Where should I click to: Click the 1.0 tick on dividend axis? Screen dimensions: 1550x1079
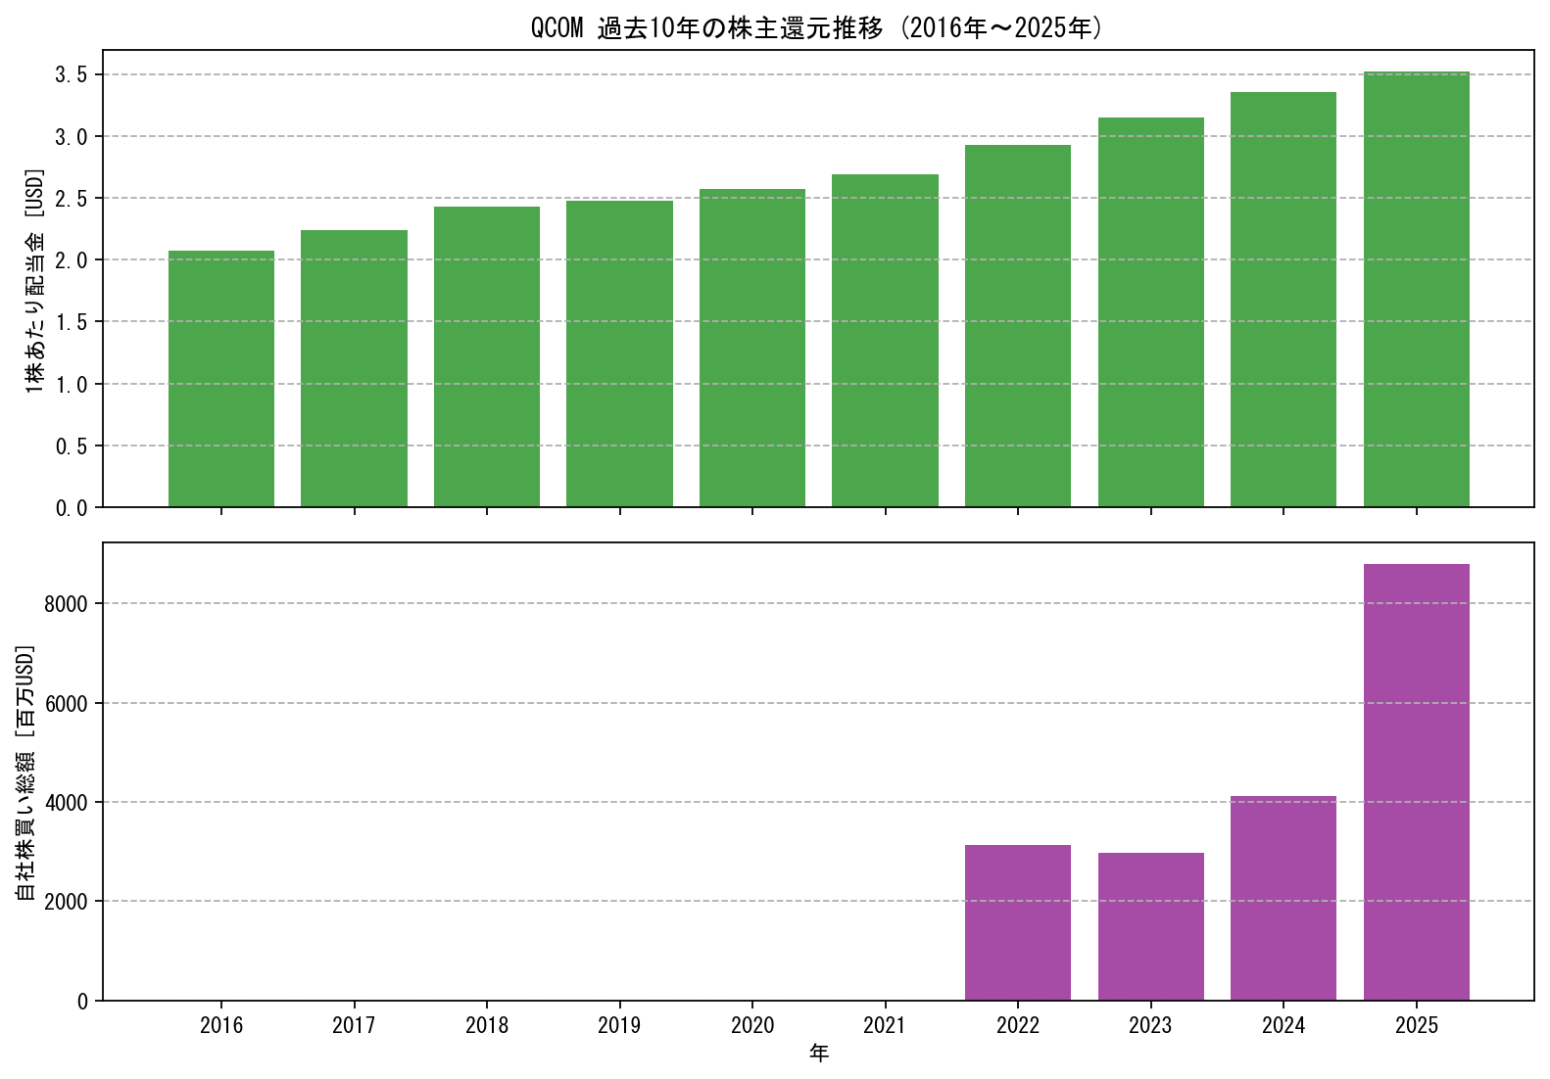(71, 385)
